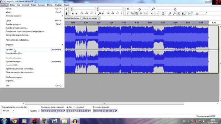
Task: Click the selection end time field
Action: (78, 111)
